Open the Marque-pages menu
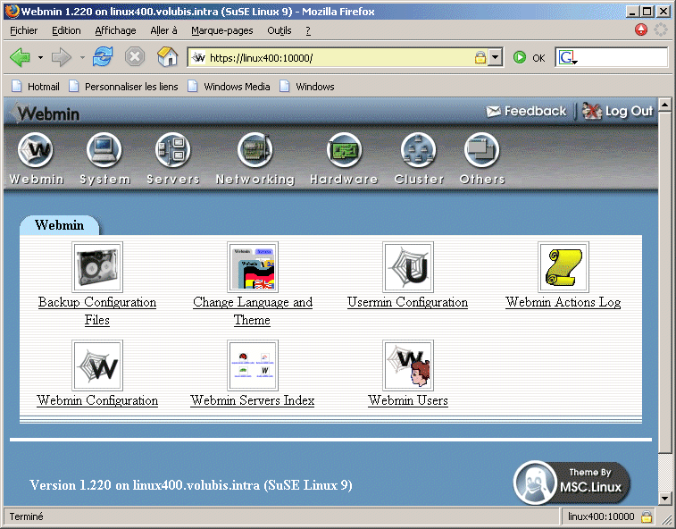 [x=222, y=30]
